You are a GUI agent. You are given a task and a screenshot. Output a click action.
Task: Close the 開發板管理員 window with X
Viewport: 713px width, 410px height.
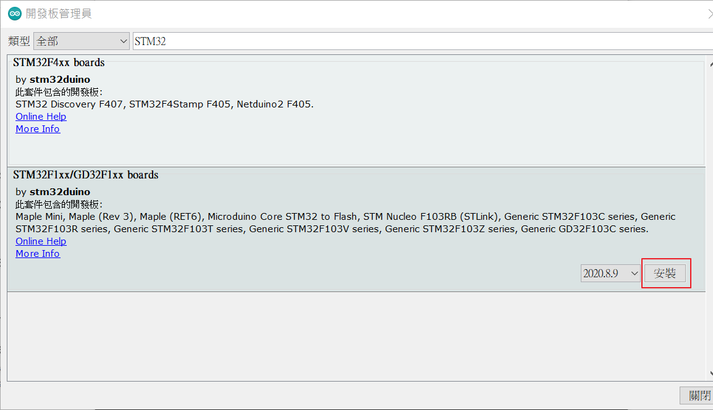click(710, 14)
